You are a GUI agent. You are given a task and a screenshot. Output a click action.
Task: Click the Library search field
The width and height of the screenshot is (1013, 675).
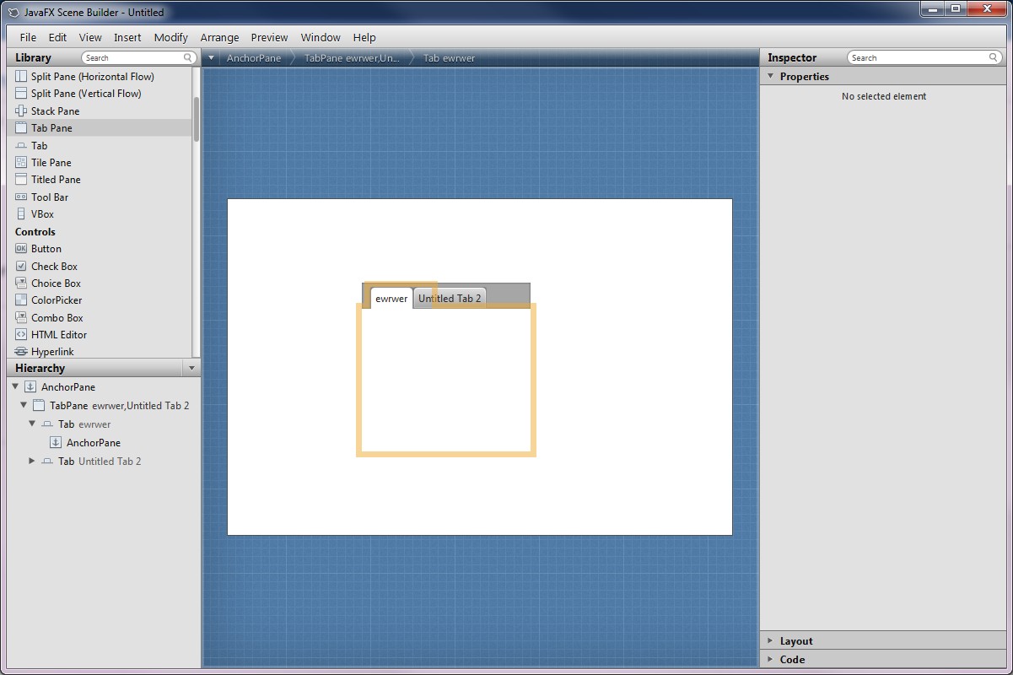click(133, 58)
